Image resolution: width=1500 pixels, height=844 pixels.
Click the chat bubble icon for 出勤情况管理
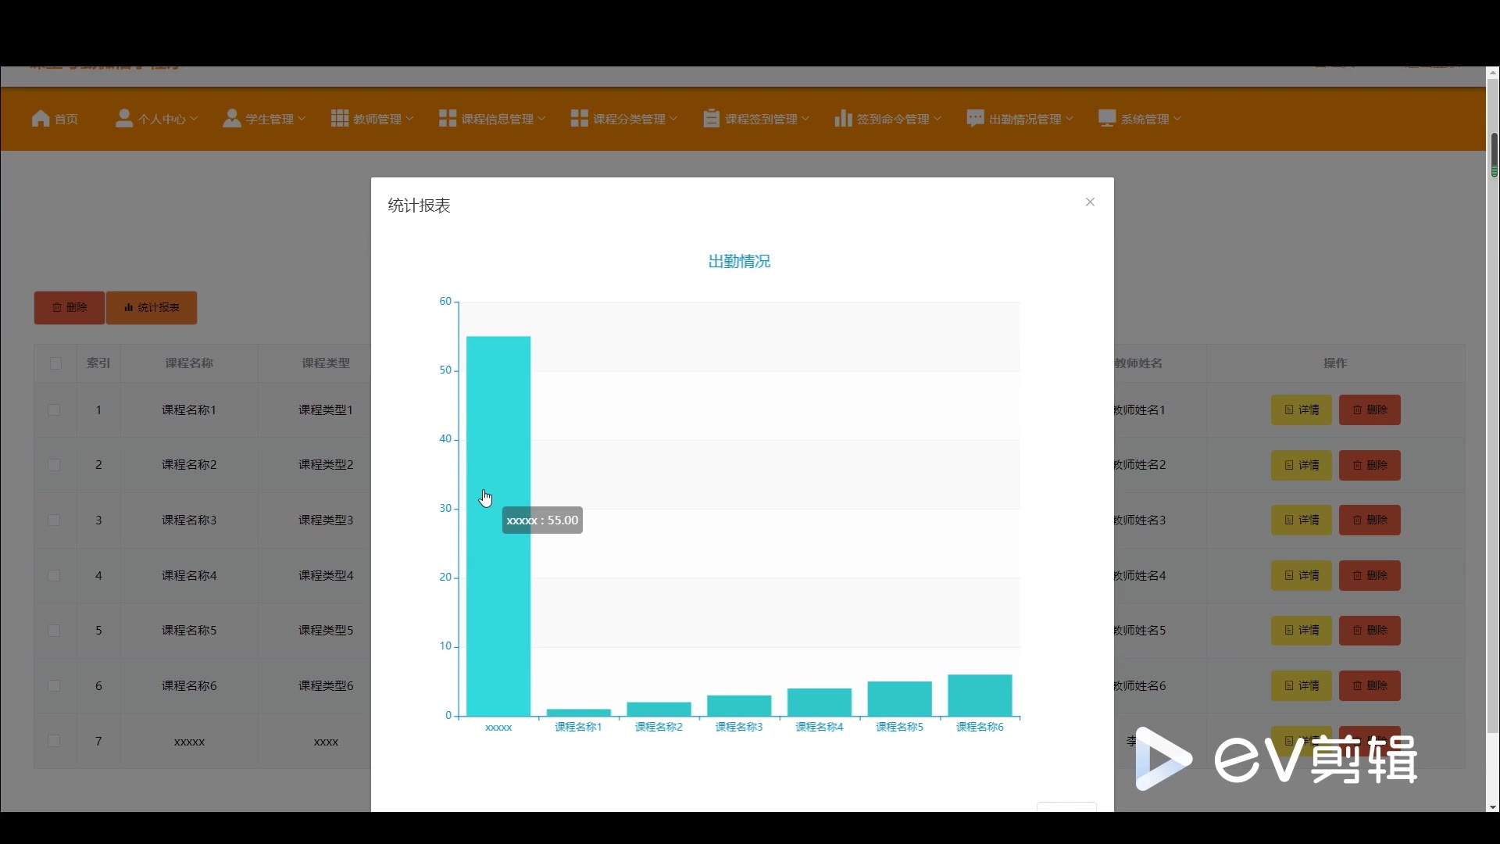click(975, 118)
